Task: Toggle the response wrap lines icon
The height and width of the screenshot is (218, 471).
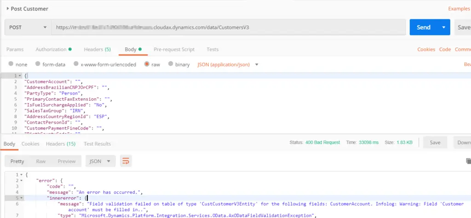Action: 126,162
